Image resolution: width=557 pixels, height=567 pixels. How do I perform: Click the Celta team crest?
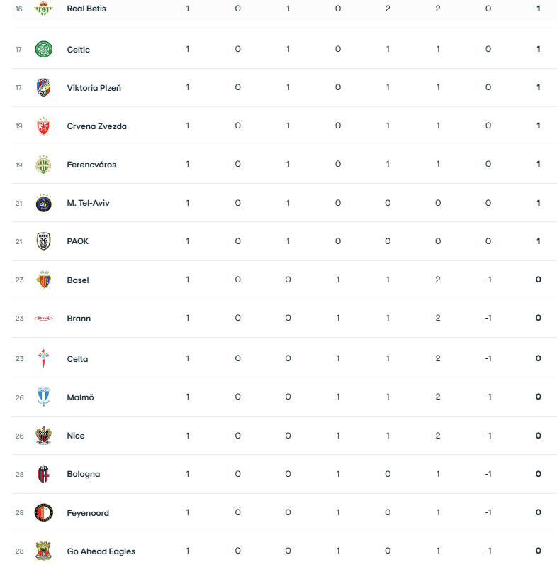point(44,358)
